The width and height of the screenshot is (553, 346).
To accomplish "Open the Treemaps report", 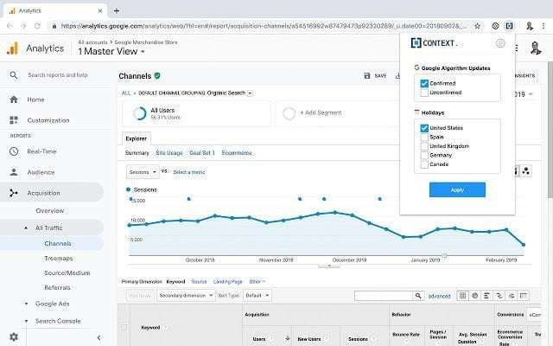I will click(x=59, y=259).
